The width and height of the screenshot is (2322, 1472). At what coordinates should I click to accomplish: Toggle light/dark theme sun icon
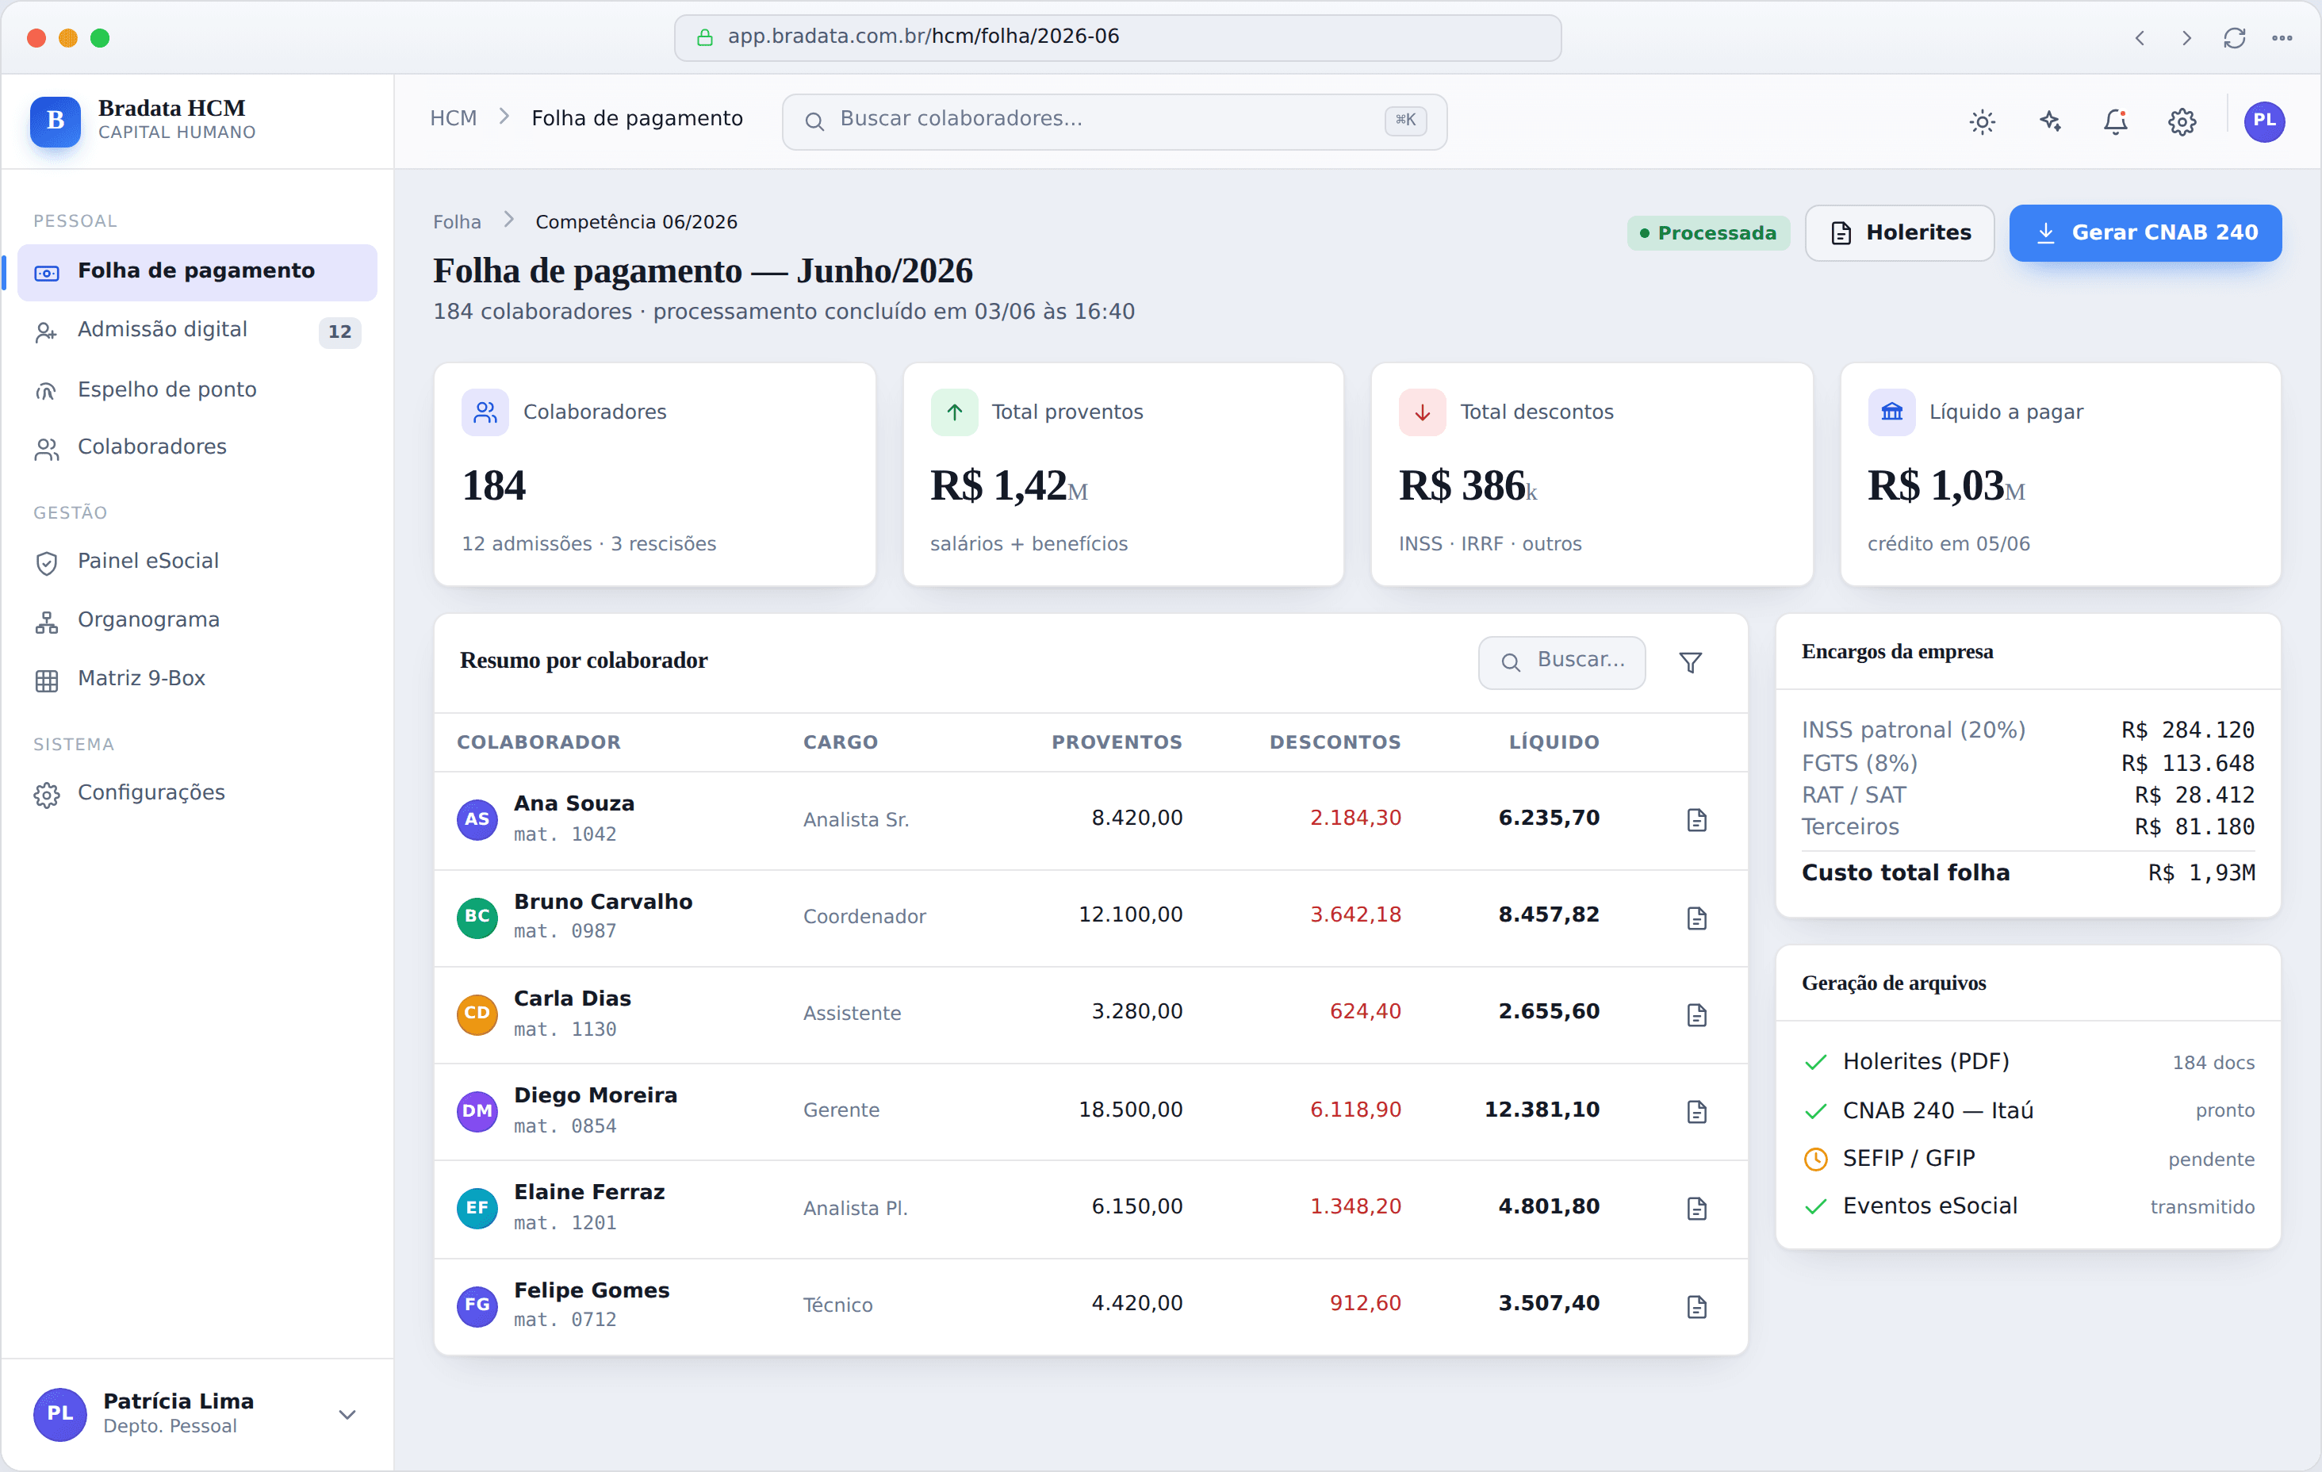pyautogui.click(x=1982, y=121)
